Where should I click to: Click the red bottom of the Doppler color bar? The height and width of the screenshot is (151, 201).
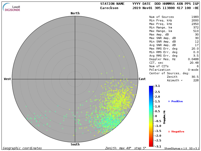pos(151,145)
